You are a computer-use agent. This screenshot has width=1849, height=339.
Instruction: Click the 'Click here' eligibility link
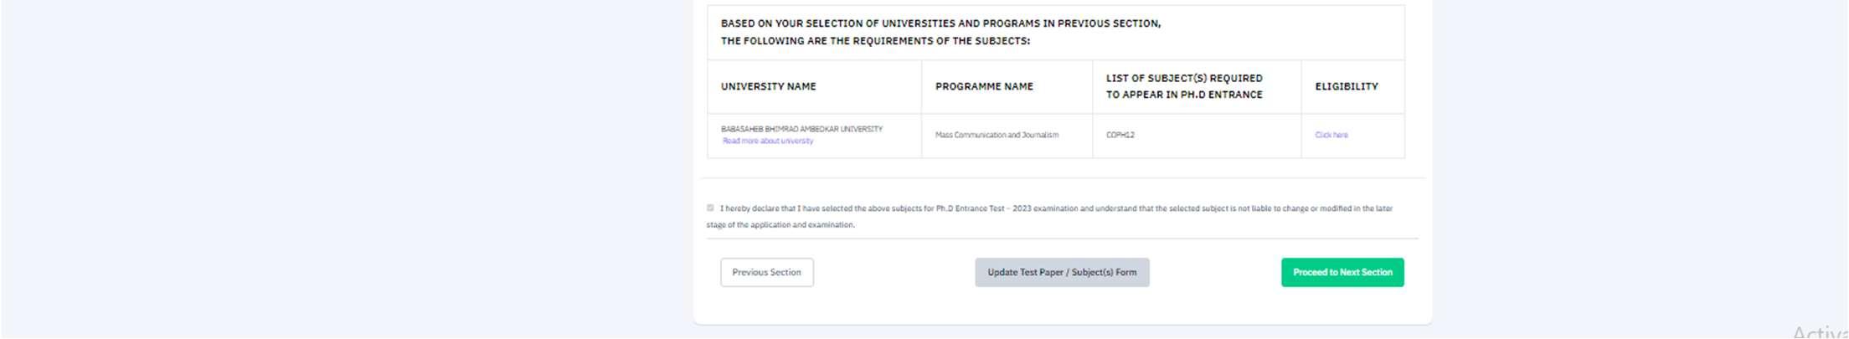[1331, 135]
